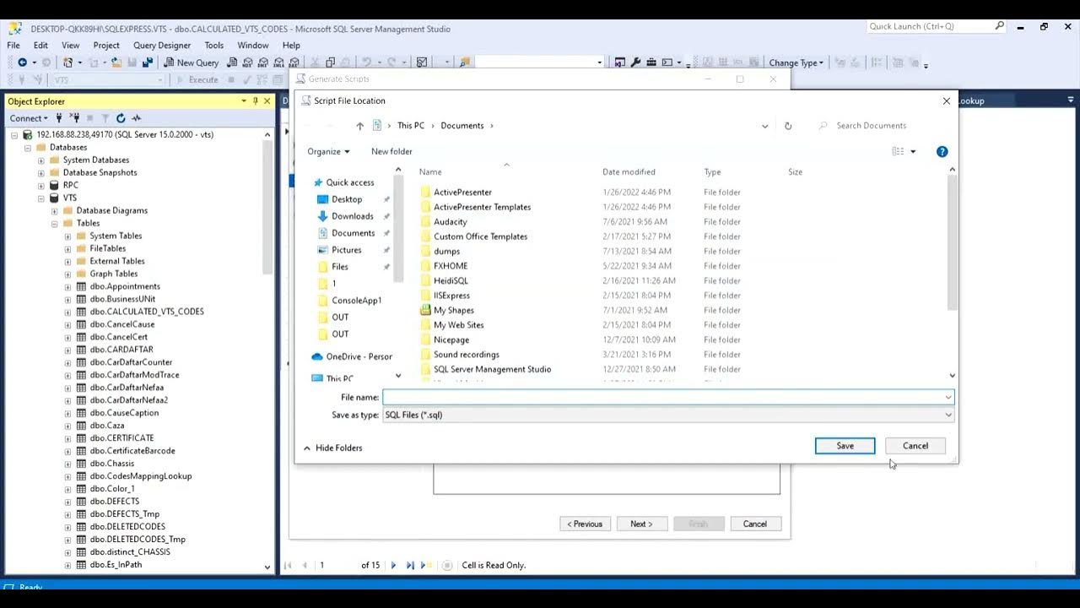Open the address bar previous locations dropdown
The width and height of the screenshot is (1080, 608).
click(x=764, y=126)
